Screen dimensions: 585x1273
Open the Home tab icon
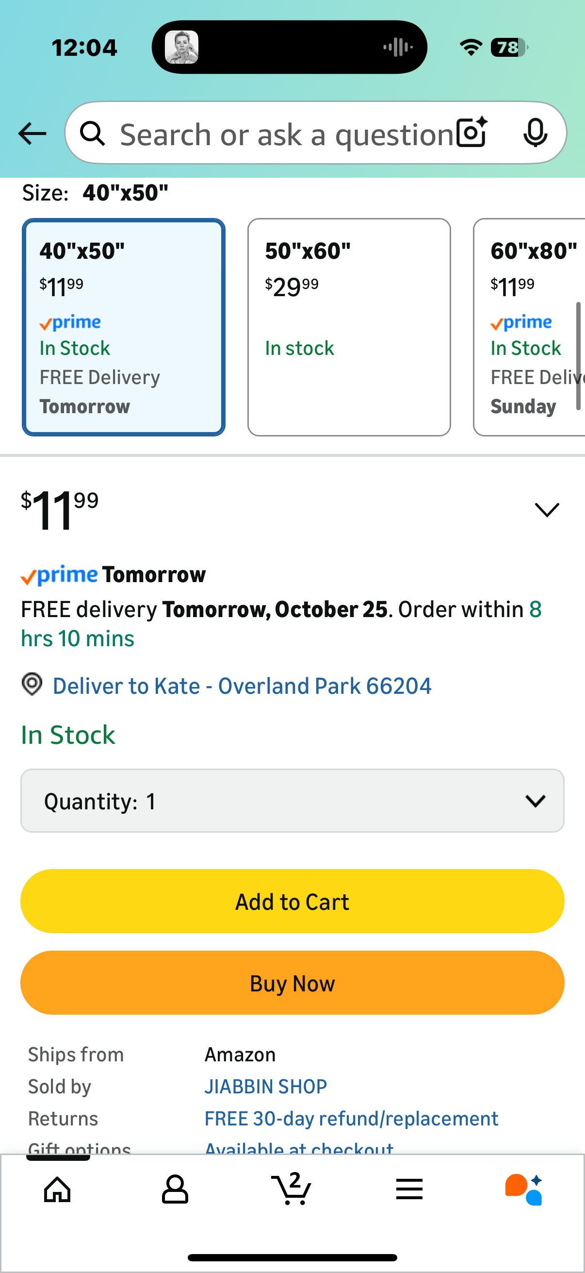pos(58,1189)
